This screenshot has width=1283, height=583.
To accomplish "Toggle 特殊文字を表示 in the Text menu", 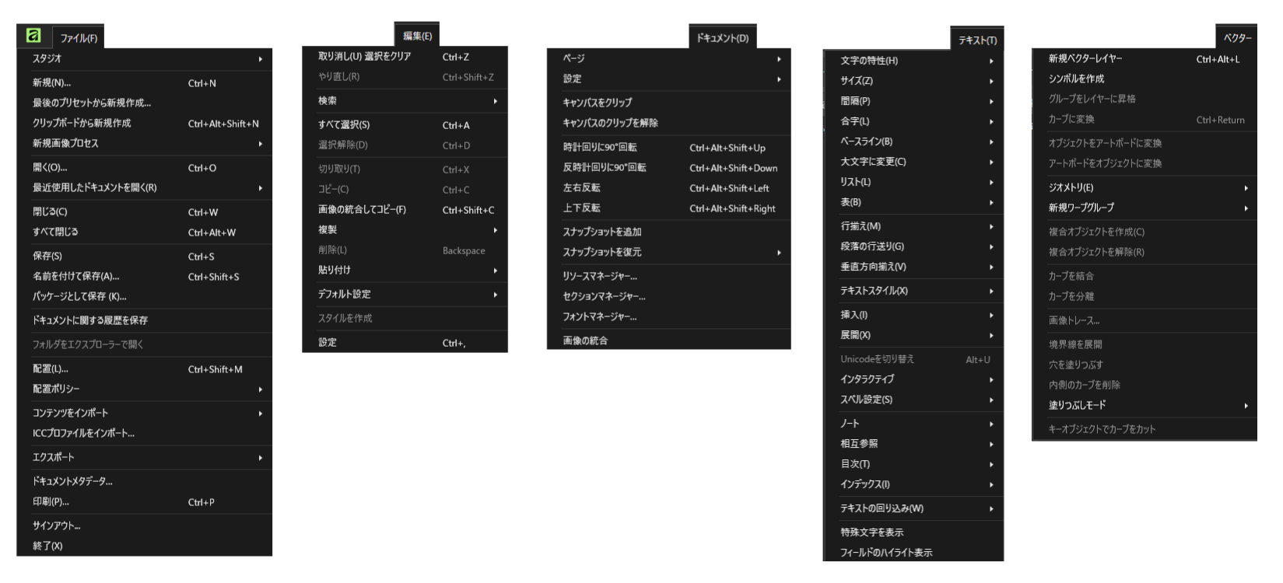I will 872,532.
